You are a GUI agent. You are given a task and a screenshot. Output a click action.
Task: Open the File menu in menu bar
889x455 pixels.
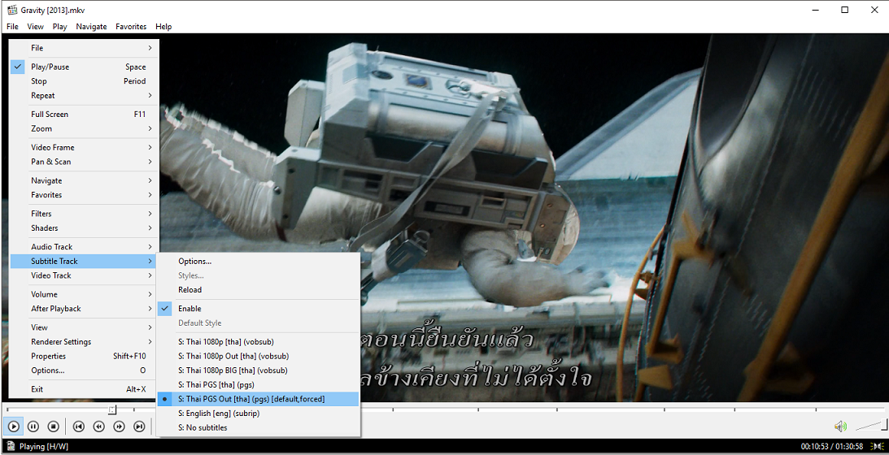tap(12, 27)
